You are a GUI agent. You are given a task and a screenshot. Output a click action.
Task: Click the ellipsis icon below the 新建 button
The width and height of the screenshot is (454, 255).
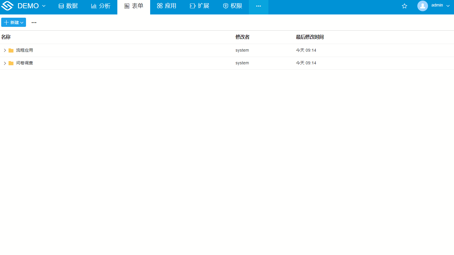tap(34, 22)
